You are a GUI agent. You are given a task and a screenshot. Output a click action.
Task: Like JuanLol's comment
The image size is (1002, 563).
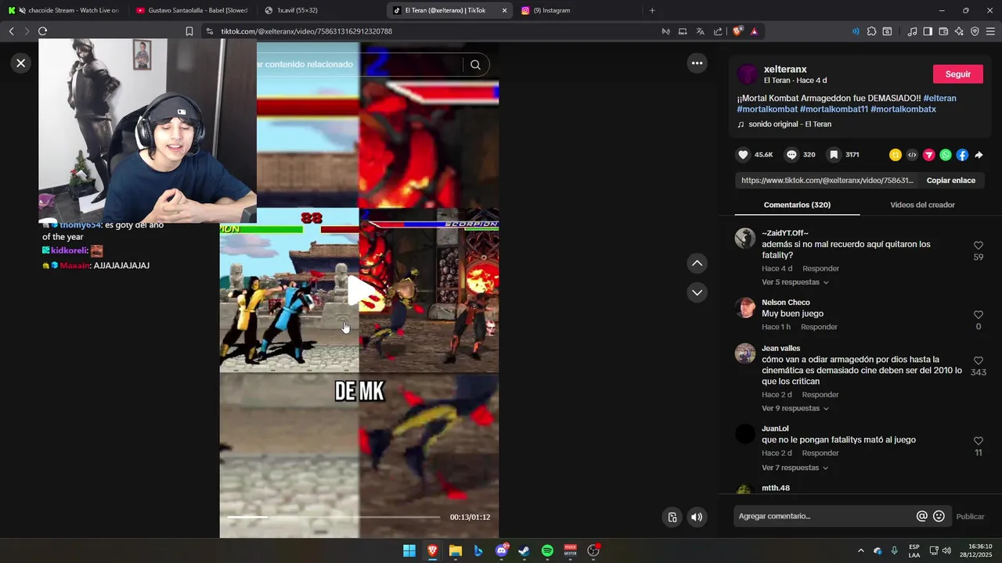(x=978, y=441)
